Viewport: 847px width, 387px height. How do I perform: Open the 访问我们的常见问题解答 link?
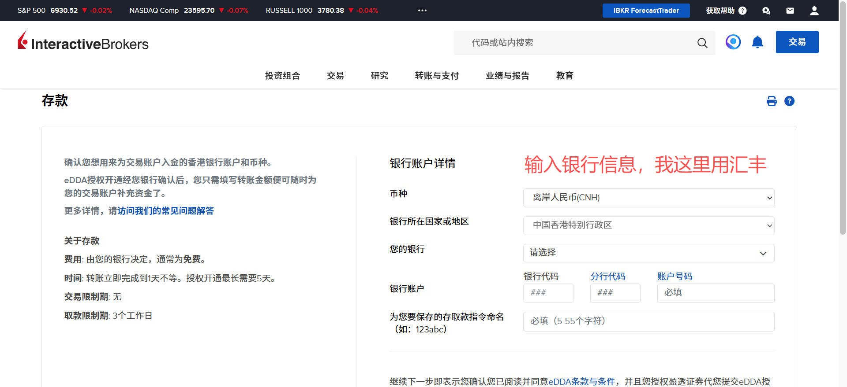coord(165,211)
